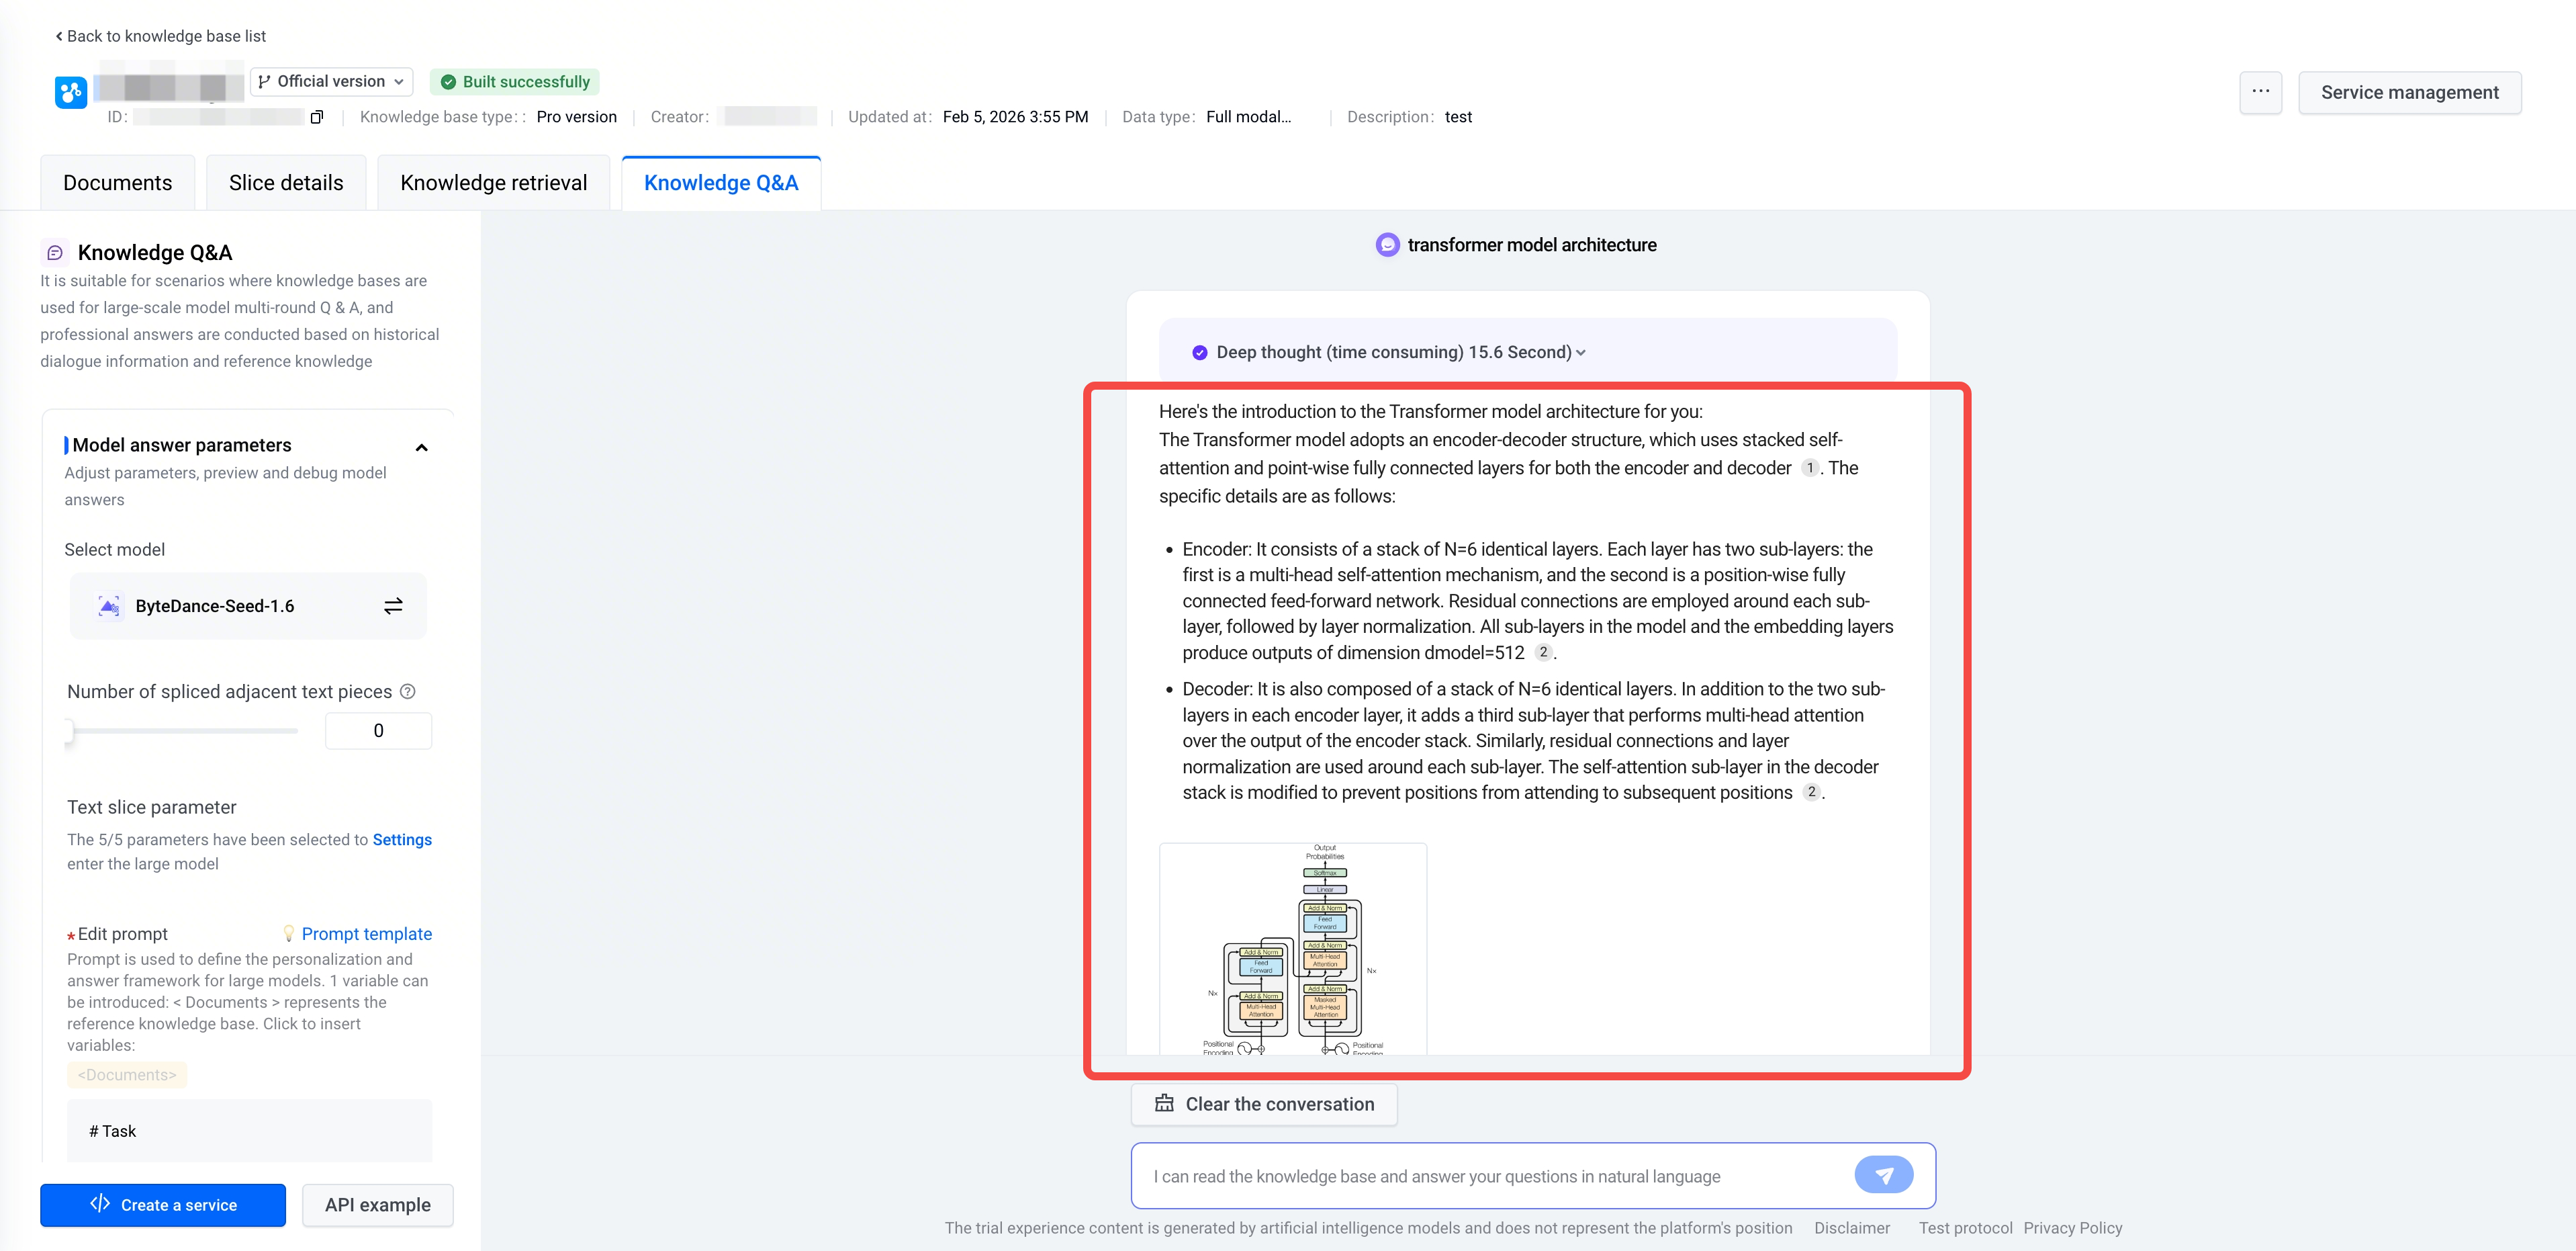Go to the Slice details tab

(286, 183)
